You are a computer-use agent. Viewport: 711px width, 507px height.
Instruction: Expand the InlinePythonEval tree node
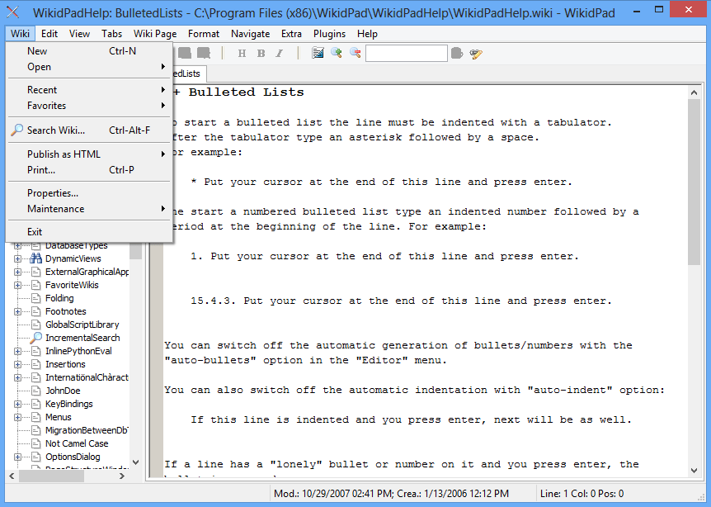click(17, 351)
